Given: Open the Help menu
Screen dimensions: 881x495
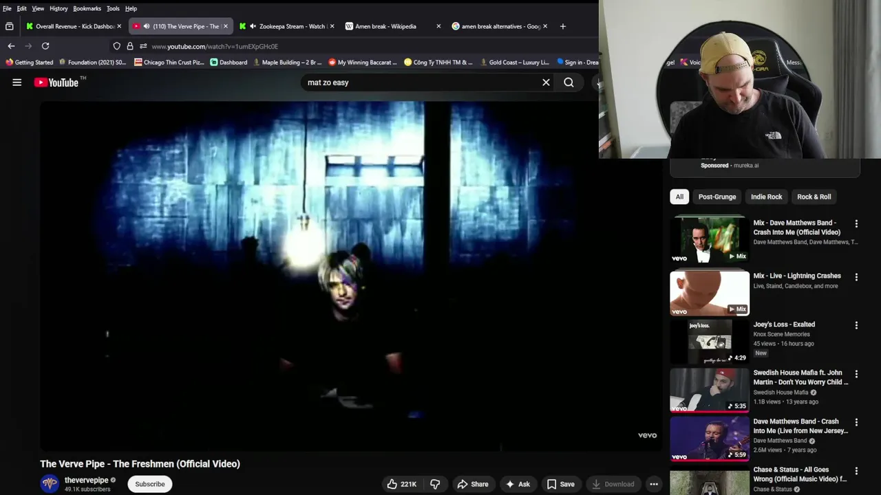Looking at the screenshot, I should (131, 8).
